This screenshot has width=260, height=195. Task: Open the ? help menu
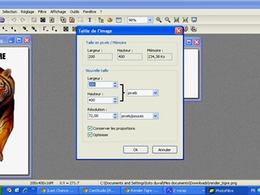pos(101,12)
